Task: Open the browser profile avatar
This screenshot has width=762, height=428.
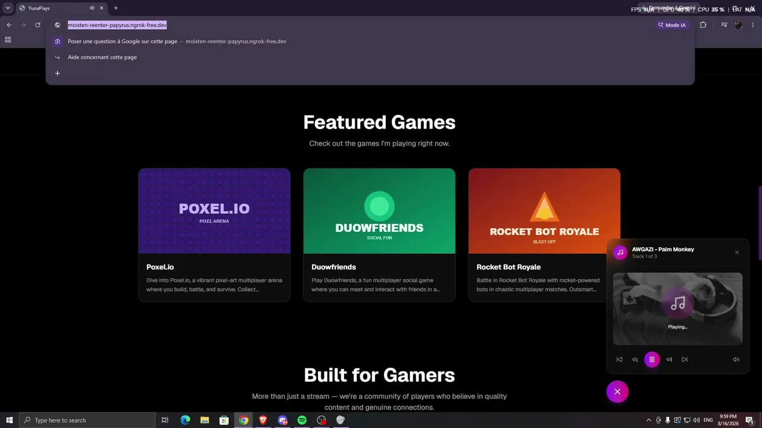Action: [x=739, y=25]
